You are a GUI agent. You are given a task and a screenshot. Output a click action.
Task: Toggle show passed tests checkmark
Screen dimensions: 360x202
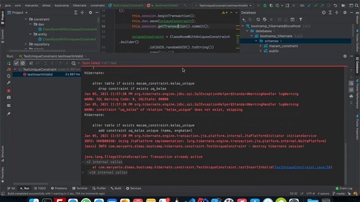point(16,63)
